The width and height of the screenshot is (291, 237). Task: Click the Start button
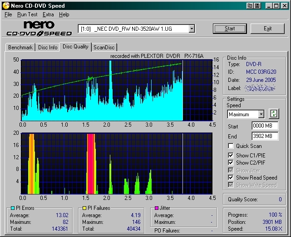[x=230, y=28]
